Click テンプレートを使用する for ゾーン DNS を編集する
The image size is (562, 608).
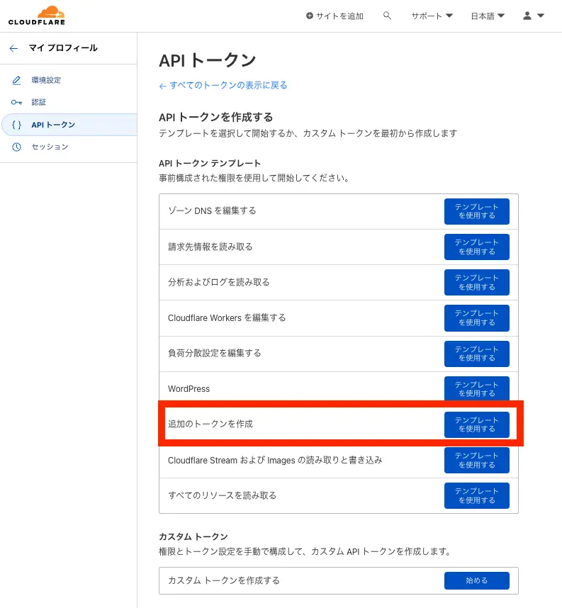tap(476, 211)
